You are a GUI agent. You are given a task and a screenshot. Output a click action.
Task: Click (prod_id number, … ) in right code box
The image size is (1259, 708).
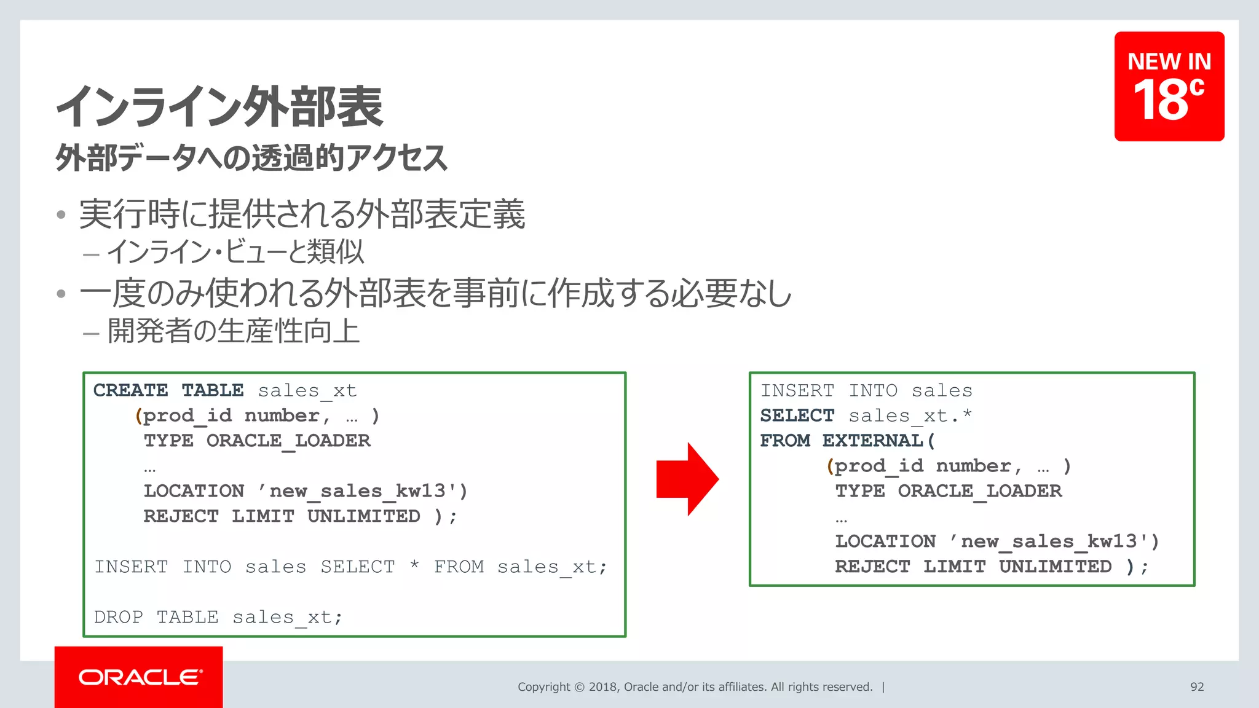coord(949,466)
